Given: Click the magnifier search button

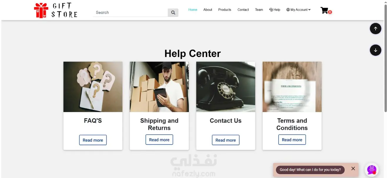Looking at the screenshot, I should click(x=173, y=13).
